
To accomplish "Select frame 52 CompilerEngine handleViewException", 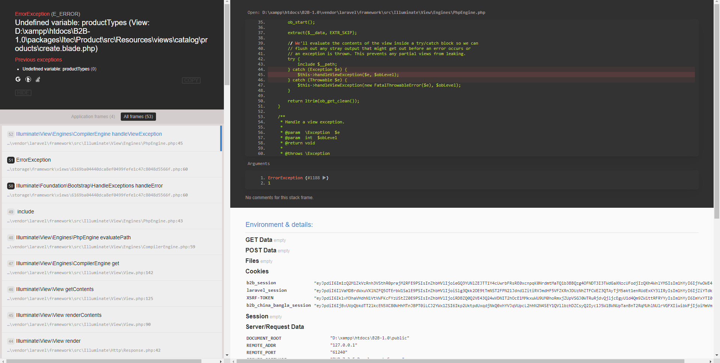I will tap(112, 138).
